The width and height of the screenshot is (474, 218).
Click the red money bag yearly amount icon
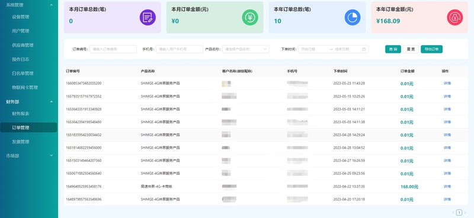(x=455, y=17)
